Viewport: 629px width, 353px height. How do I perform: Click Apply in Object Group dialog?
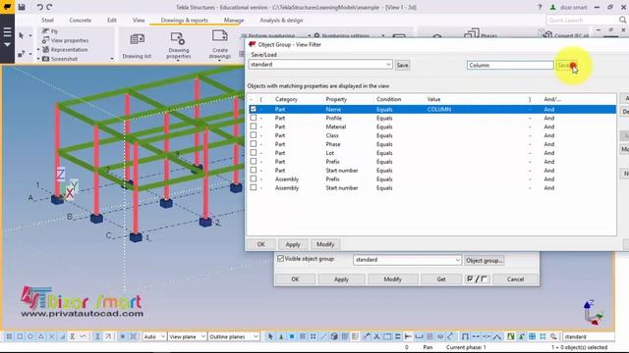pyautogui.click(x=293, y=244)
